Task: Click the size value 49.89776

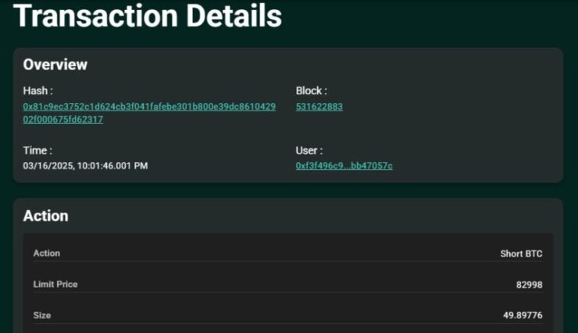Action: [x=523, y=315]
